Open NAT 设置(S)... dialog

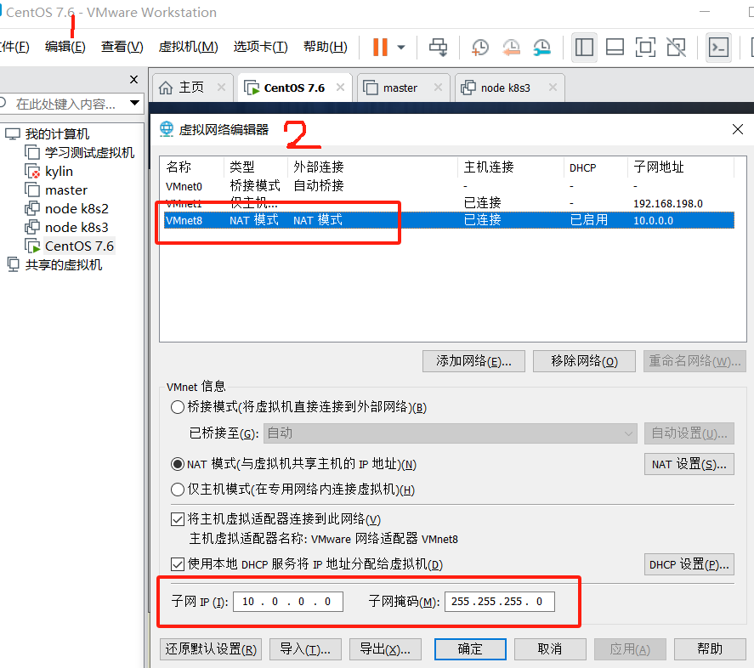[689, 464]
